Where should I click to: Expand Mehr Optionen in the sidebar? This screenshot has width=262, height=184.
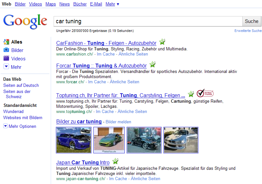(5, 126)
